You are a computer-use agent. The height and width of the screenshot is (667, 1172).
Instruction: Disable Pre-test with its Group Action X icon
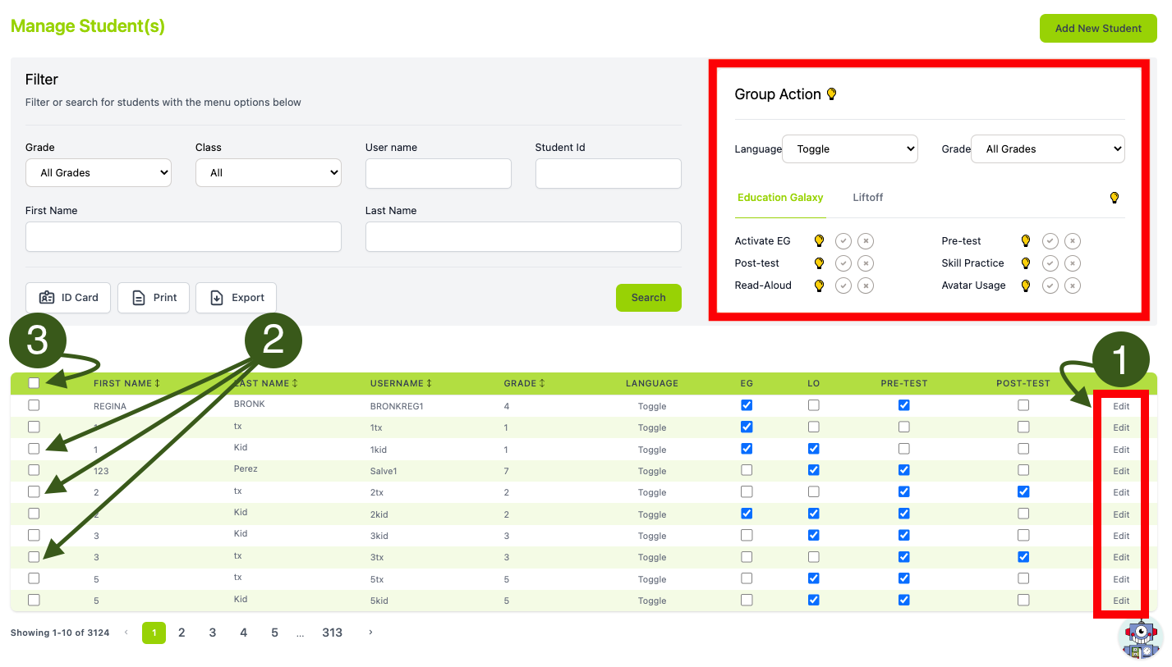click(1073, 241)
